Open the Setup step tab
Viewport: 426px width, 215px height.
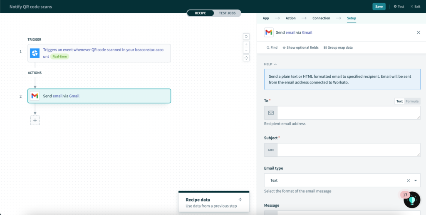(x=351, y=18)
